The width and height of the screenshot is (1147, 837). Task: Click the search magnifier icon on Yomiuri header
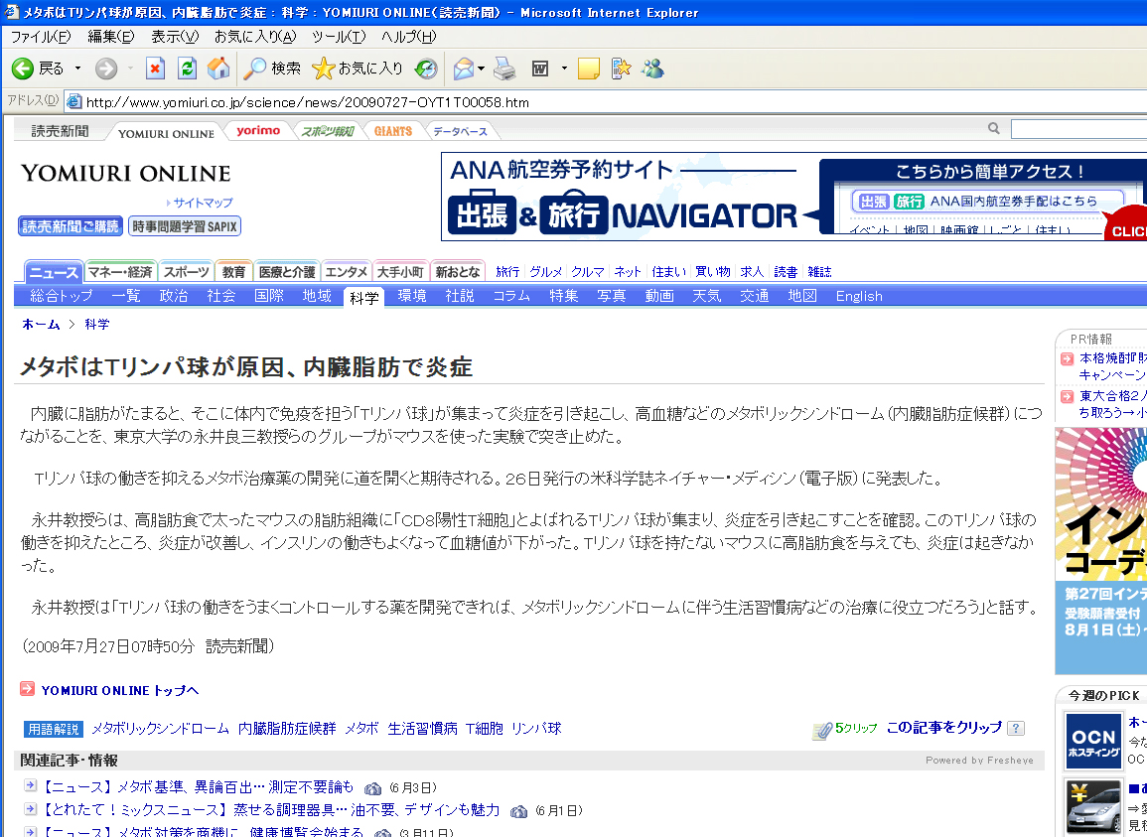pyautogui.click(x=993, y=129)
